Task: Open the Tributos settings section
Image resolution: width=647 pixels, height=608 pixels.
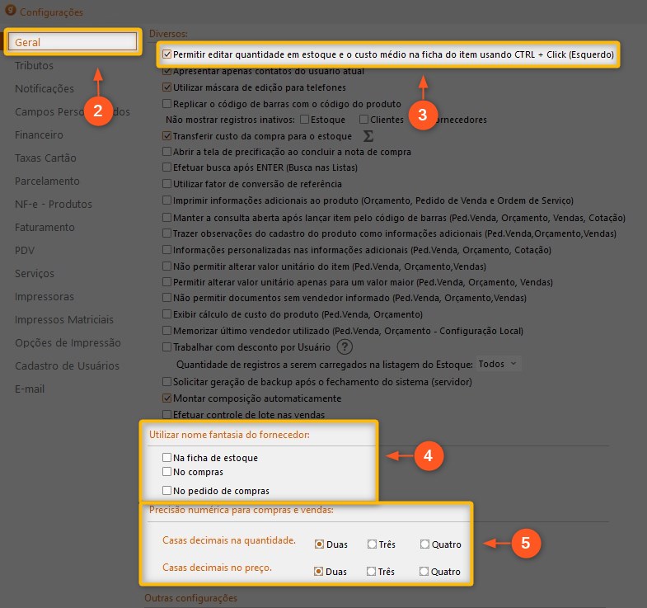Action: coord(34,65)
